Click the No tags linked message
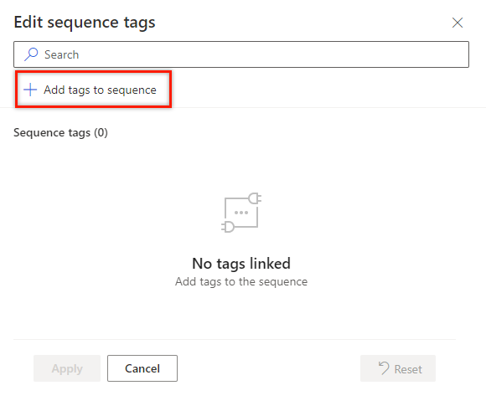This screenshot has height=406, width=486. [241, 264]
